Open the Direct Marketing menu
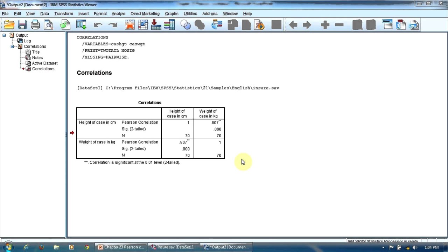This screenshot has height=252, width=448. pos(145,14)
